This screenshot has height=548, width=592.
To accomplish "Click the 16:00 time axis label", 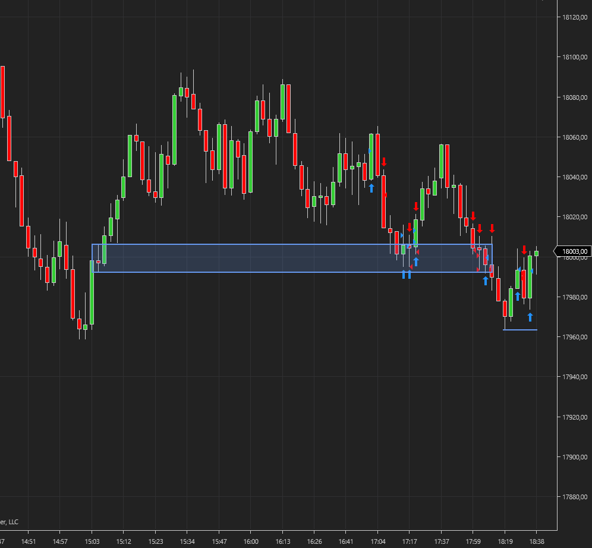I will pyautogui.click(x=251, y=541).
